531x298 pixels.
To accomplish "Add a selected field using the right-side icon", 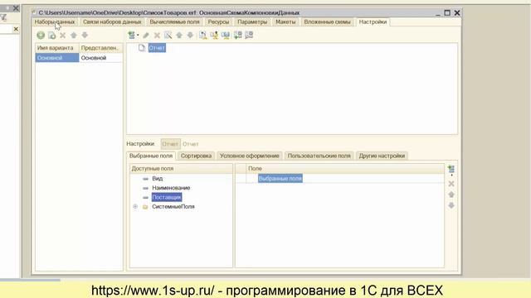I will [x=451, y=169].
